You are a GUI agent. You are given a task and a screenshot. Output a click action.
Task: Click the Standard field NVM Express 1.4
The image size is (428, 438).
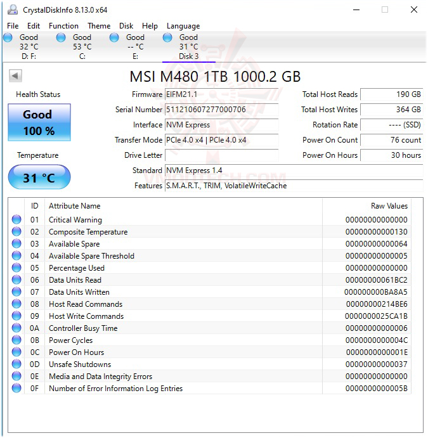point(294,171)
